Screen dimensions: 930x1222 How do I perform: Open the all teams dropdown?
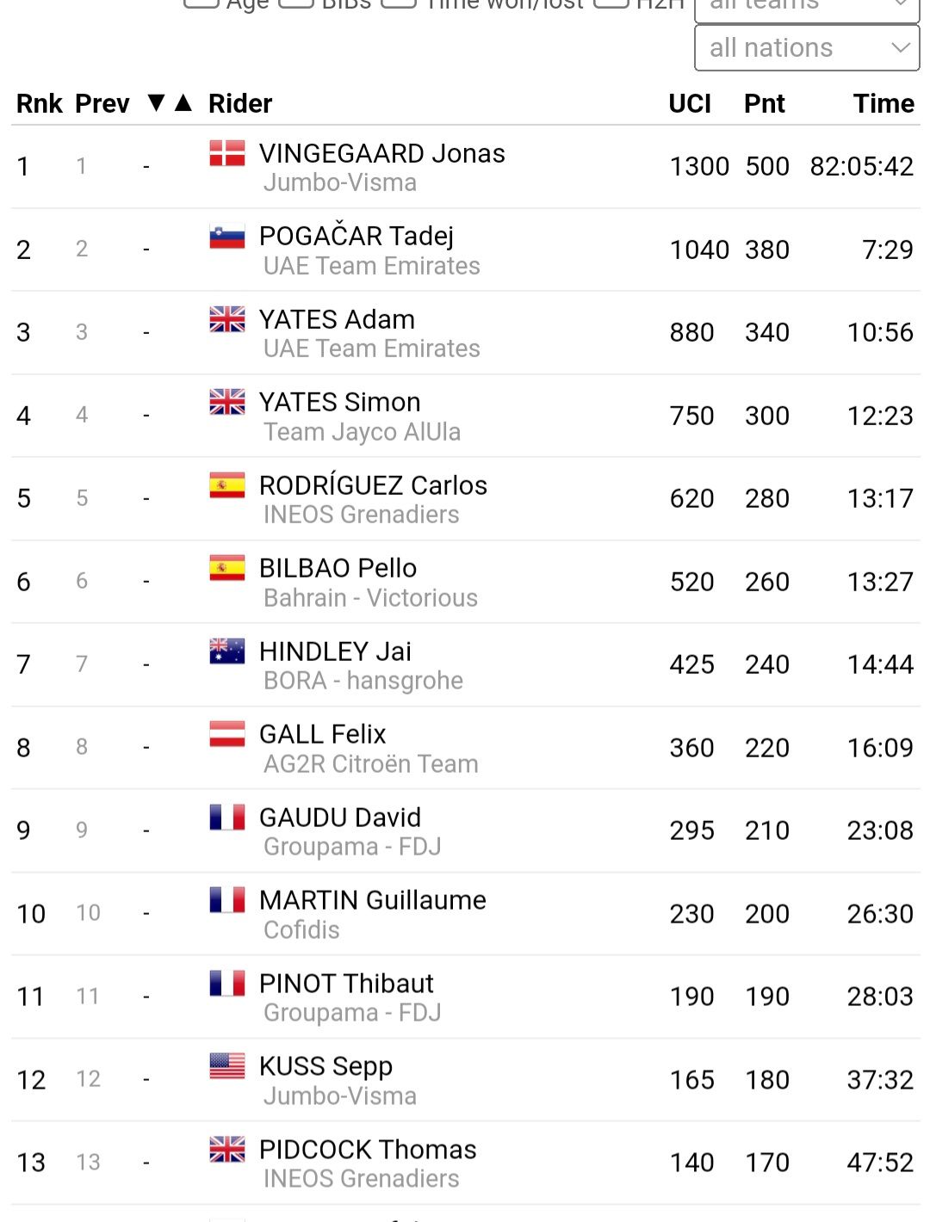(807, 7)
